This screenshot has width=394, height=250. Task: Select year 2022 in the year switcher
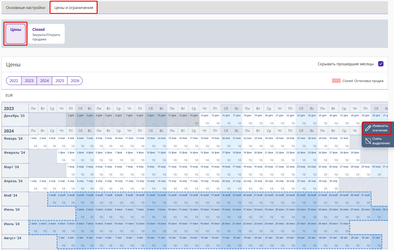pos(14,81)
